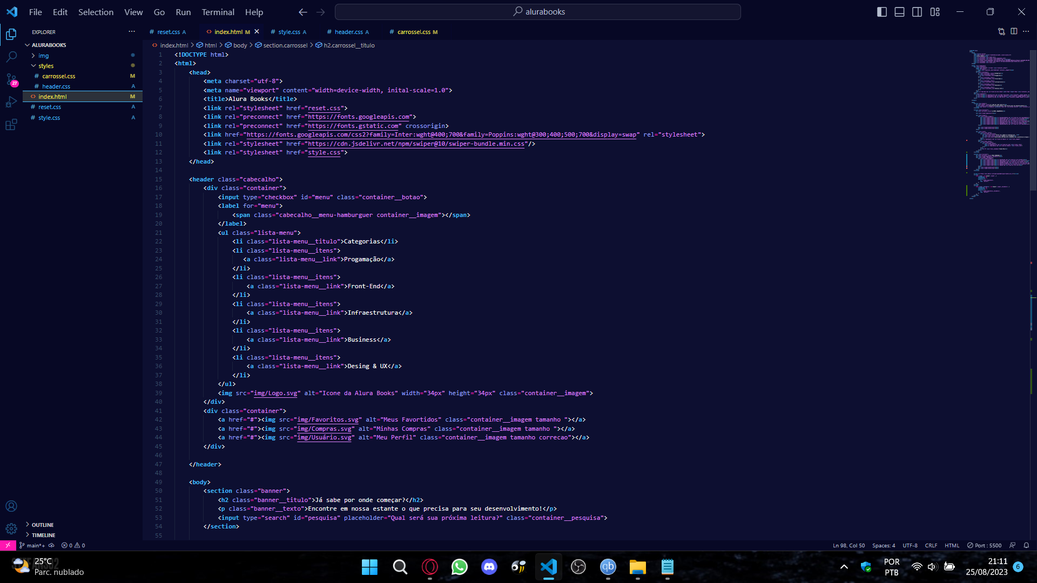Toggle the primary side bar layout icon
The image size is (1037, 583).
pos(882,12)
